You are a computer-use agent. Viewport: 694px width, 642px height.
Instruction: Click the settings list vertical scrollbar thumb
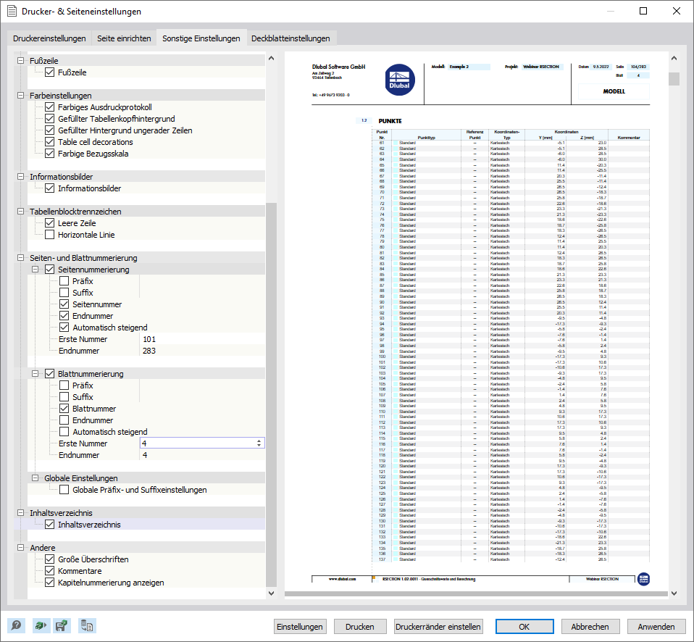tap(272, 394)
